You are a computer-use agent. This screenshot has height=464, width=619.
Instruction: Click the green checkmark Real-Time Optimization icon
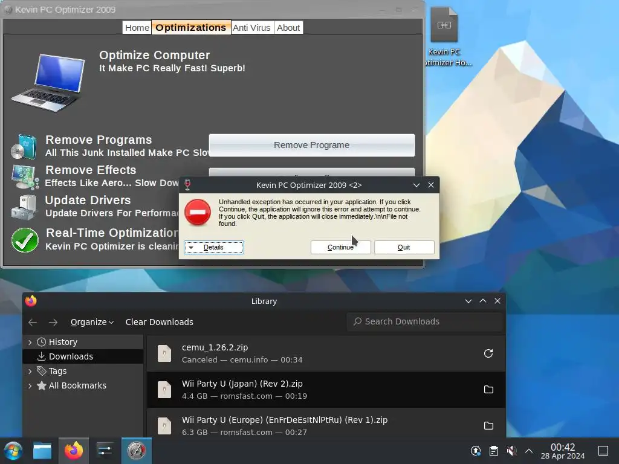click(x=24, y=240)
